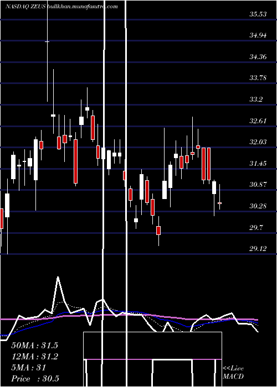Screen dimensions: 277x387
Task: Click the peak of the white indicator line
Action: click(x=58, y=278)
